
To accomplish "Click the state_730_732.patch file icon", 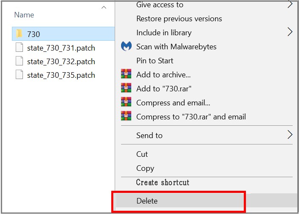I will click(19, 61).
